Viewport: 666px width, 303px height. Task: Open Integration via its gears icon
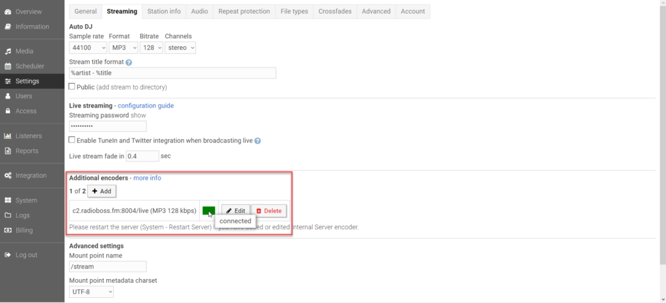pyautogui.click(x=8, y=176)
